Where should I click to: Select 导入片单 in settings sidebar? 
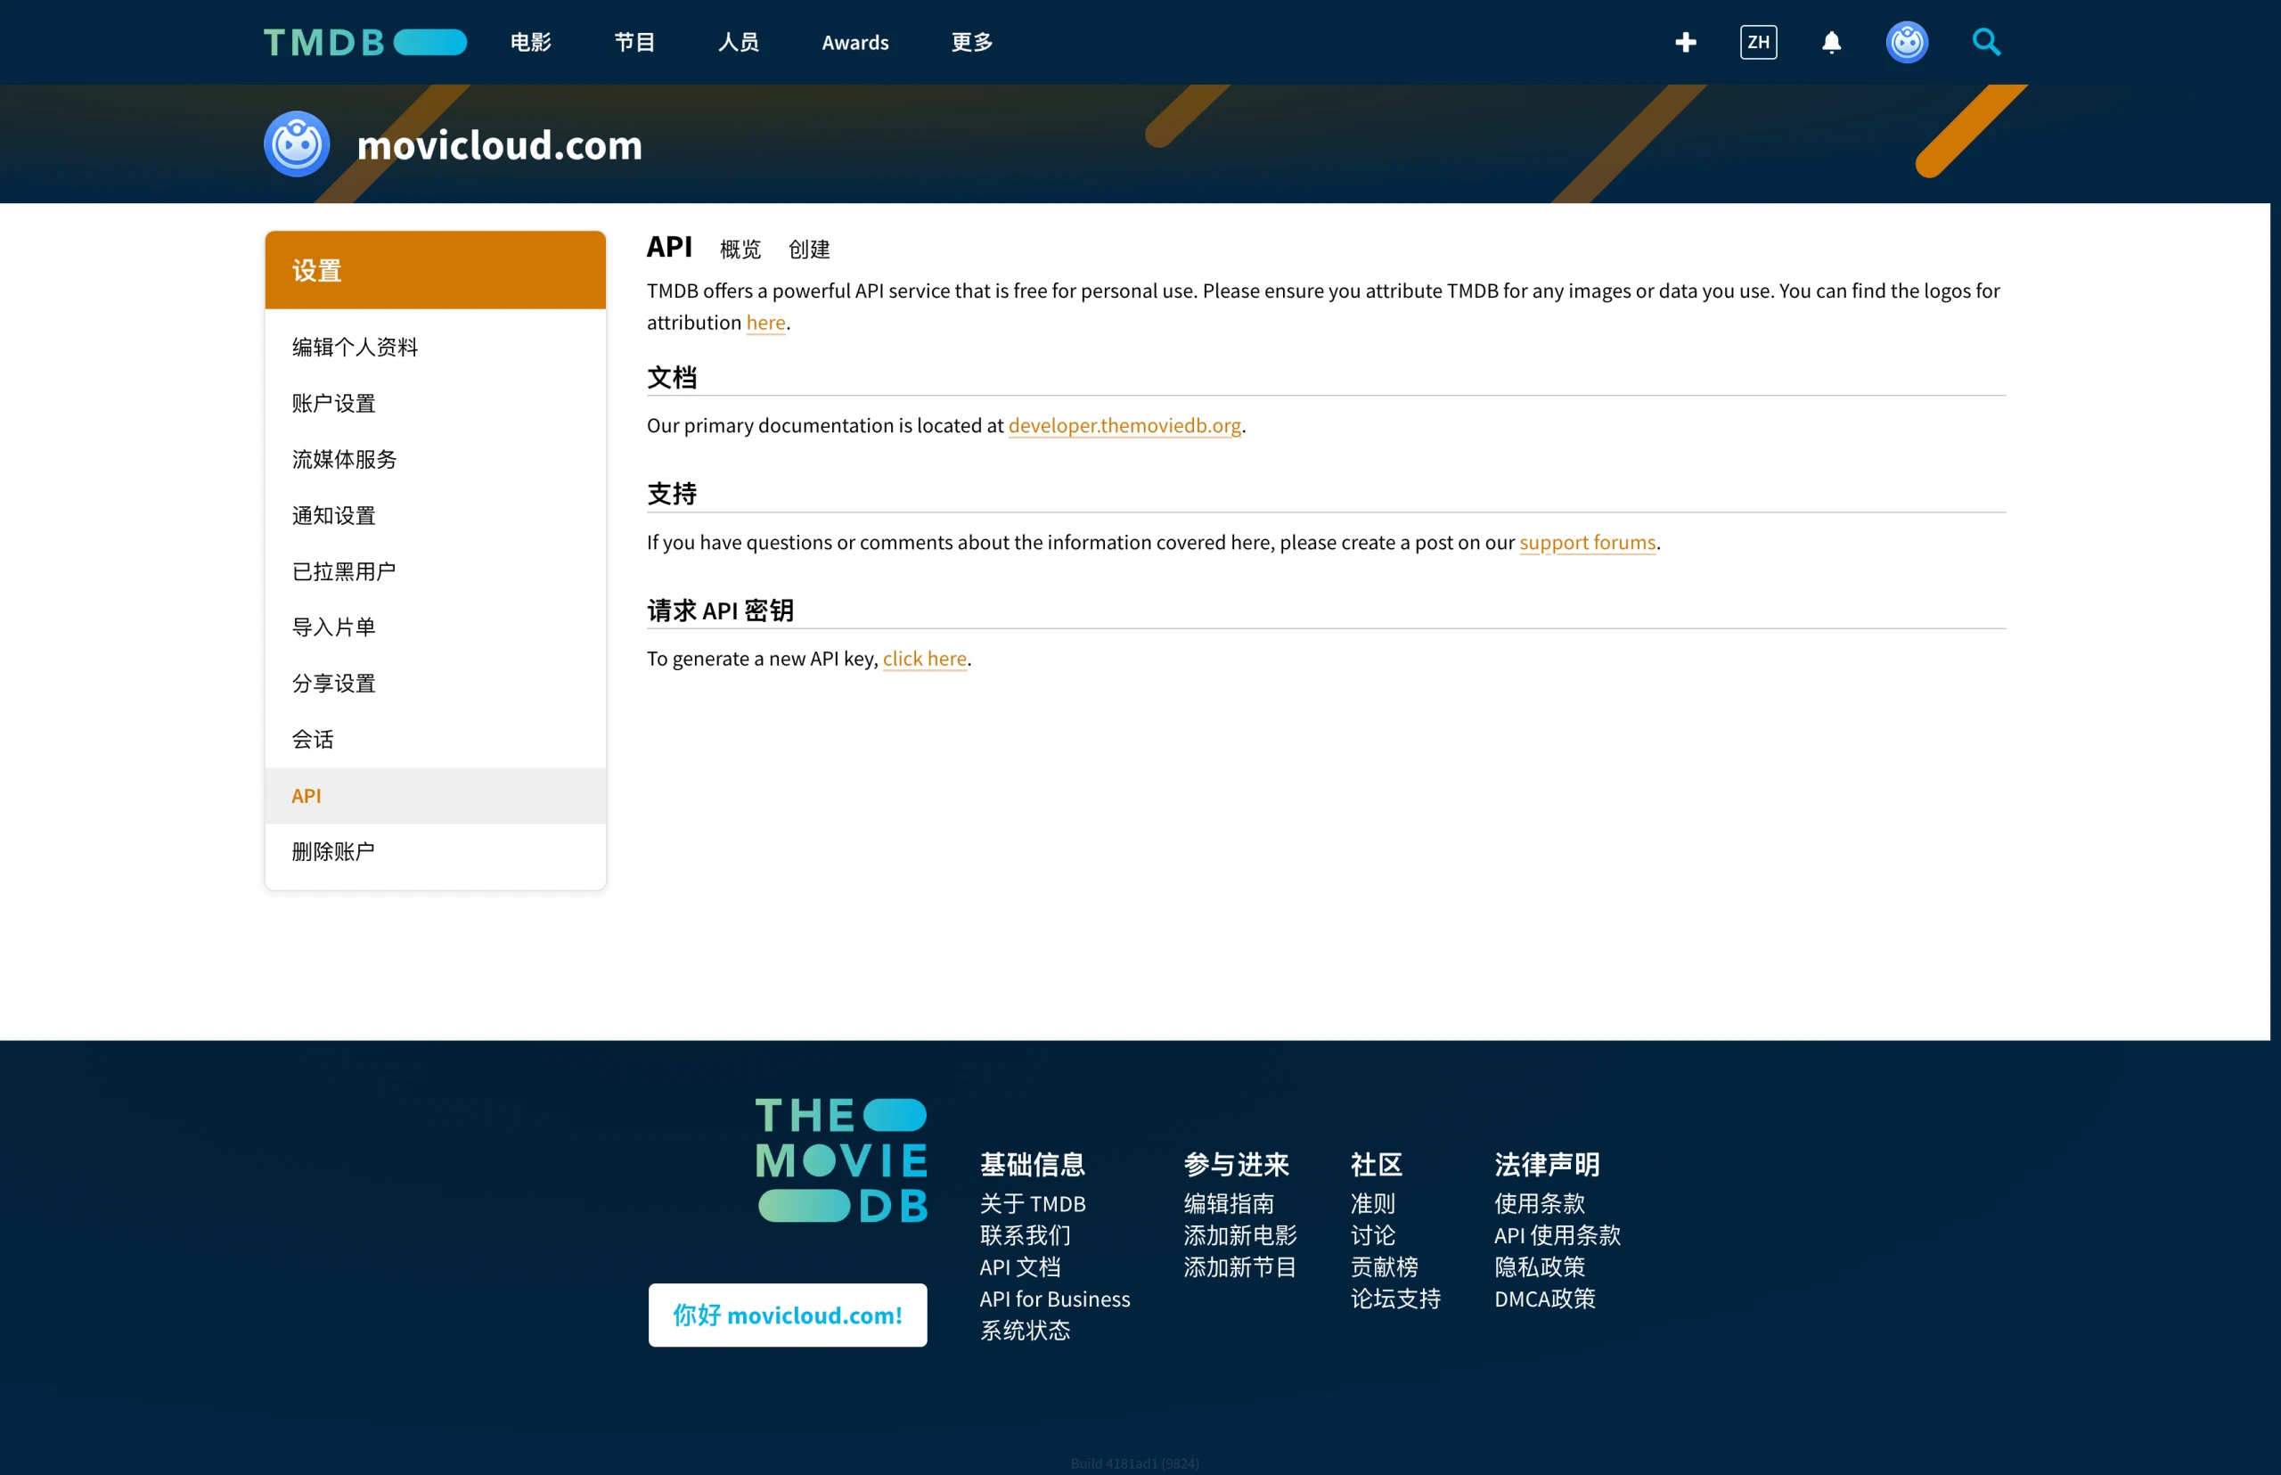point(436,627)
